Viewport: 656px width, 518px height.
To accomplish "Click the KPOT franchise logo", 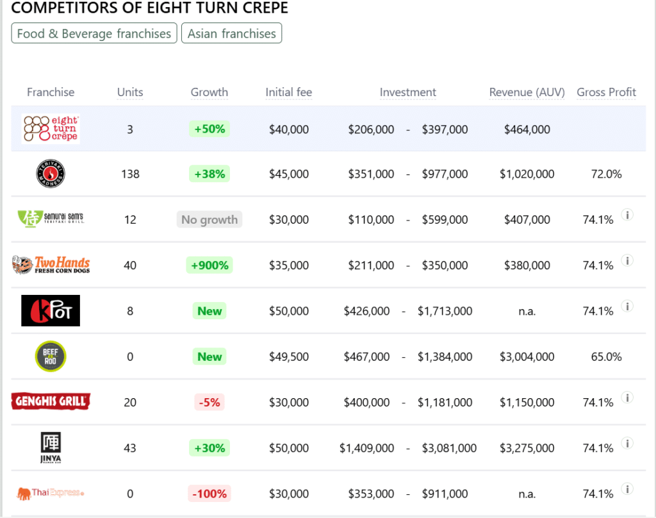I will (51, 311).
